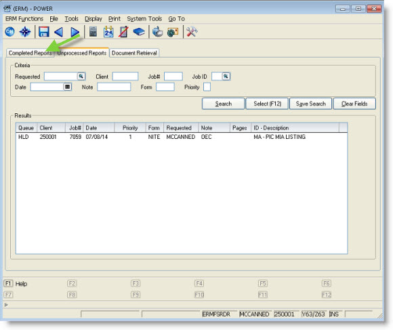Click the Requested field lookup icon

81,76
